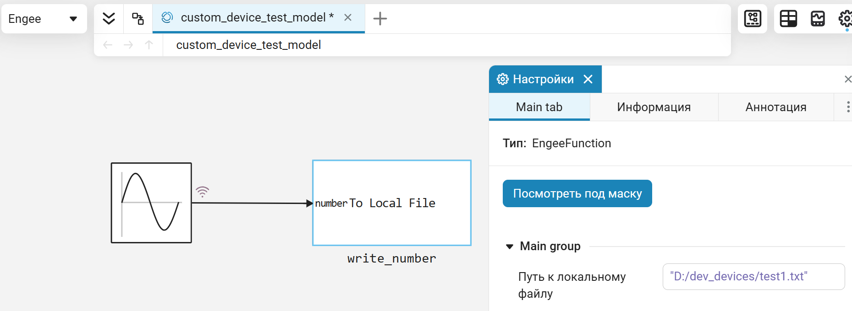The height and width of the screenshot is (311, 852).
Task: Open the Engee dropdown menu
Action: (44, 19)
